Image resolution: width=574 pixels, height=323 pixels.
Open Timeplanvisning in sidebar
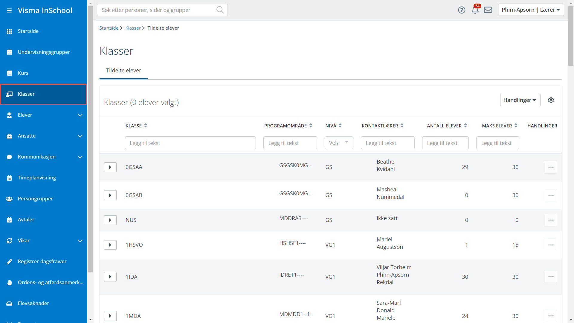click(37, 178)
